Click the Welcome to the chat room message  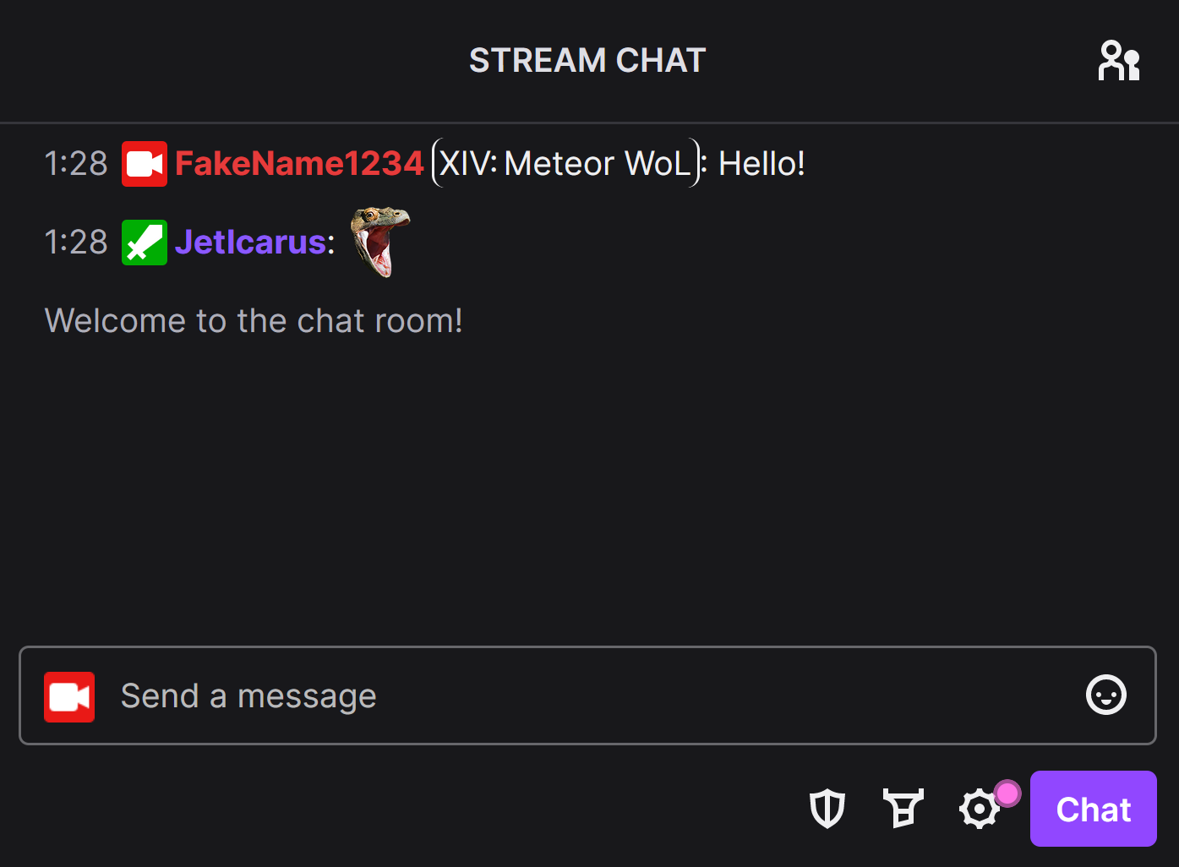254,321
